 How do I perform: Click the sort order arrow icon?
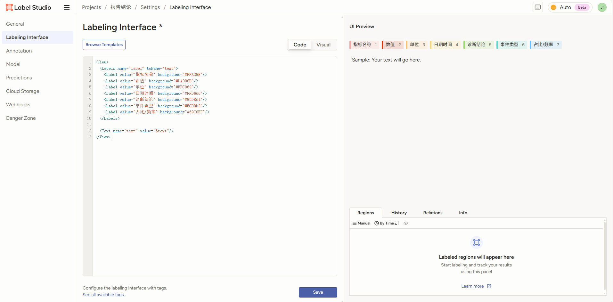[397, 223]
